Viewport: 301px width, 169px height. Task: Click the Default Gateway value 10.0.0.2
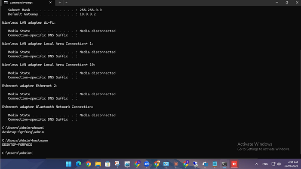(x=88, y=14)
